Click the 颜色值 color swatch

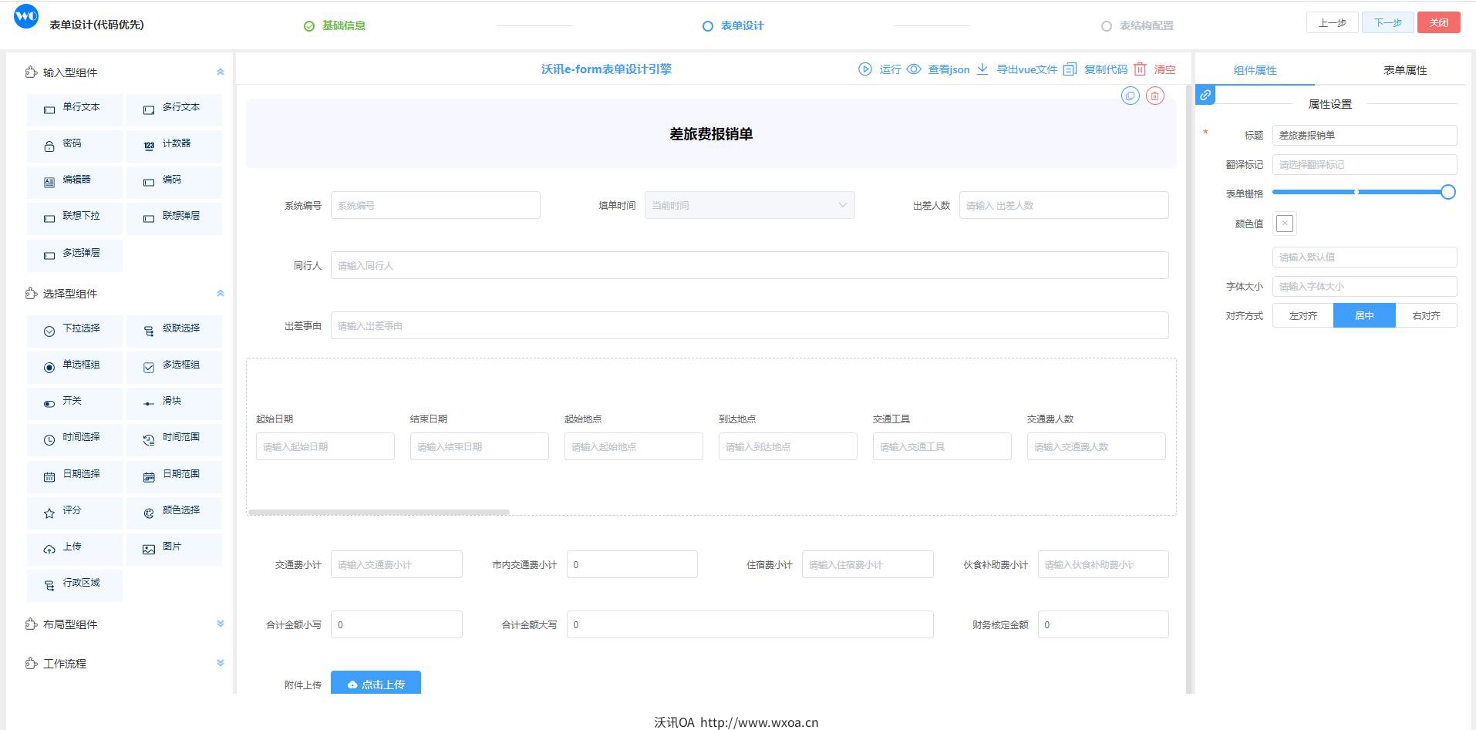point(1284,224)
